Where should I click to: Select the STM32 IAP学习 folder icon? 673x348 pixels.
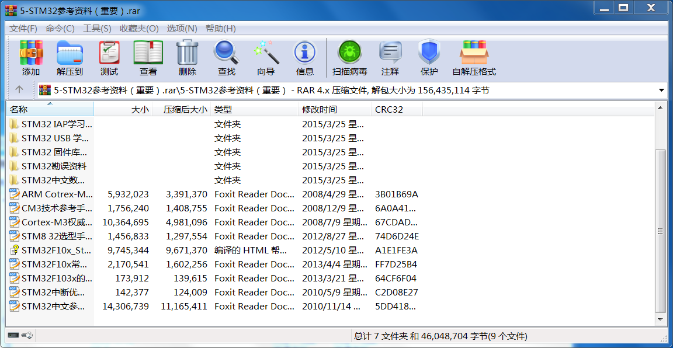point(14,124)
